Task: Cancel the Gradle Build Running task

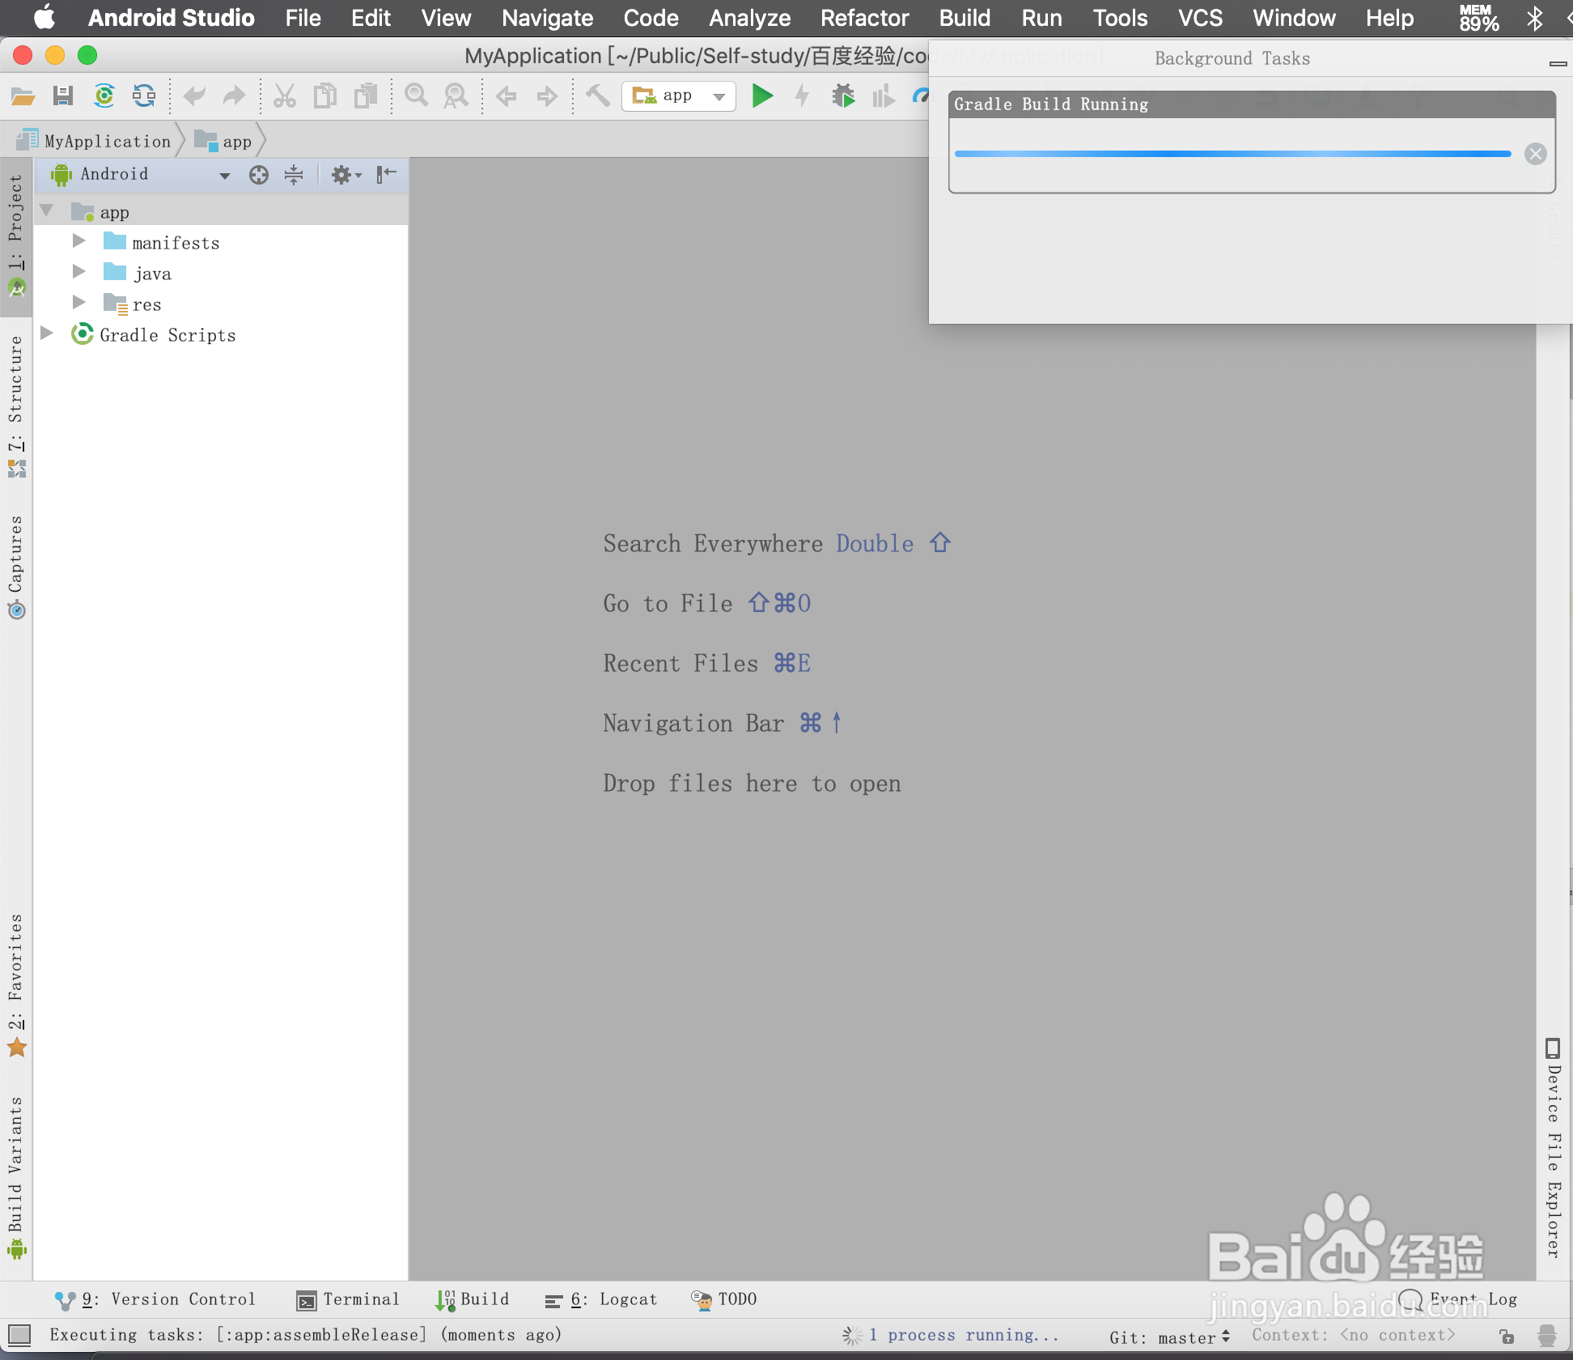Action: pos(1535,154)
